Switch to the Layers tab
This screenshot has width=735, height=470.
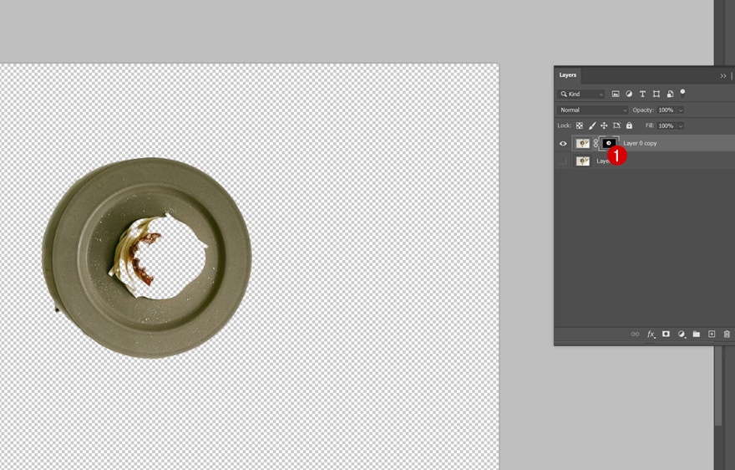pyautogui.click(x=567, y=75)
